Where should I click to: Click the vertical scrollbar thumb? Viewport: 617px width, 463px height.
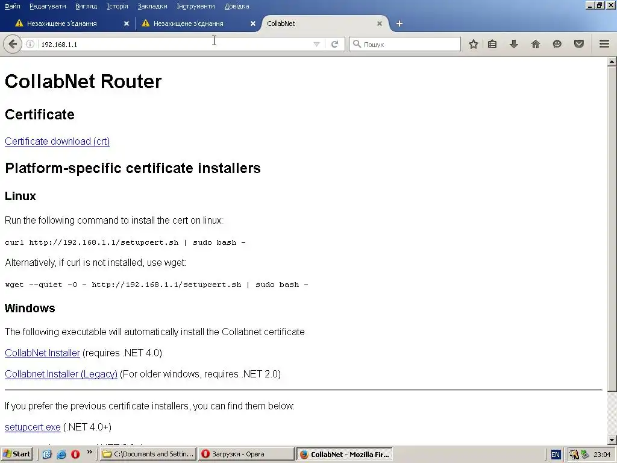pyautogui.click(x=612, y=228)
